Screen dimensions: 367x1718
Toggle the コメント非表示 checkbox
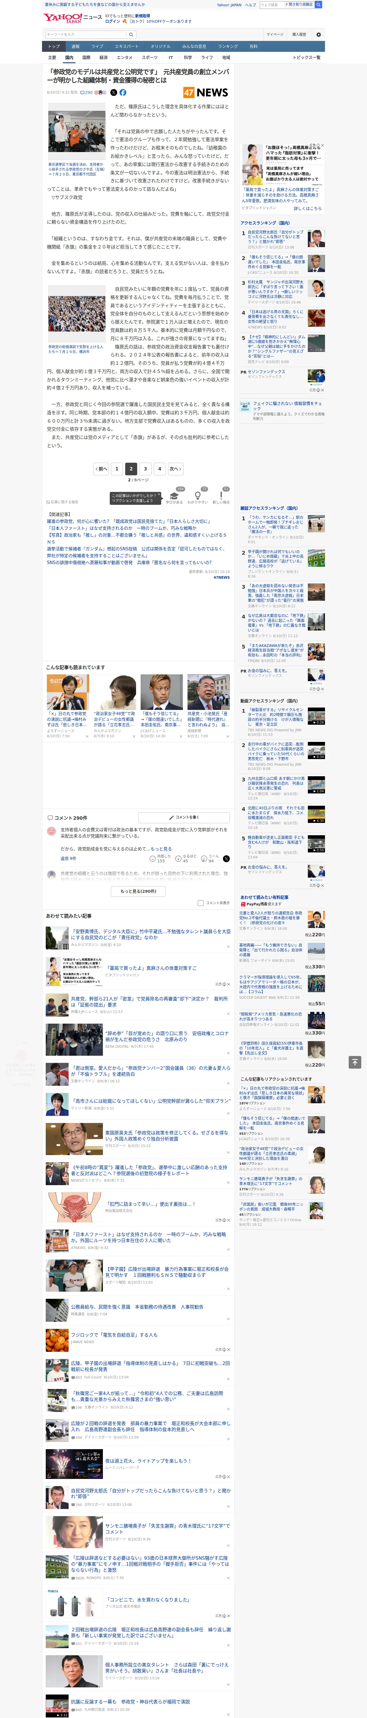(x=200, y=903)
